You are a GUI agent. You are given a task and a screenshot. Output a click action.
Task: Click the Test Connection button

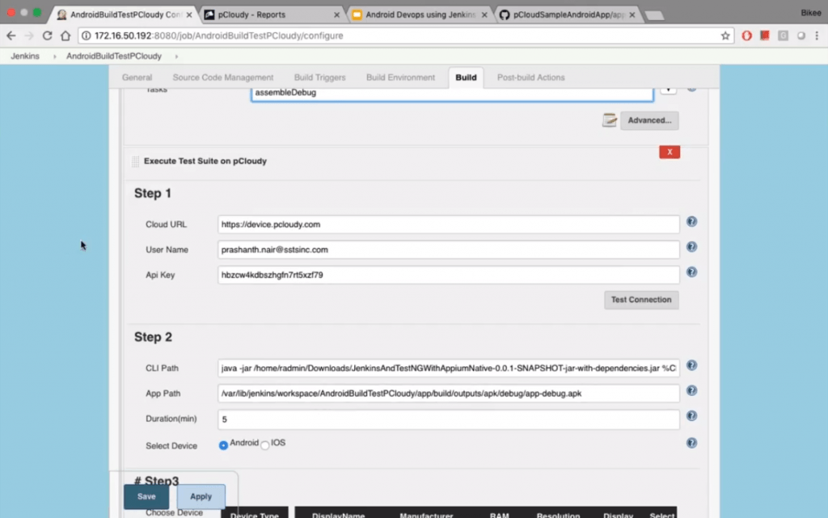point(641,300)
